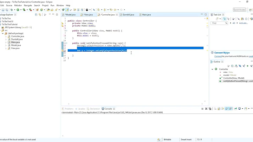The width and height of the screenshot is (253, 142).
Task: Click the Save All toolbar icon
Action: pyautogui.click(x=7, y=10)
